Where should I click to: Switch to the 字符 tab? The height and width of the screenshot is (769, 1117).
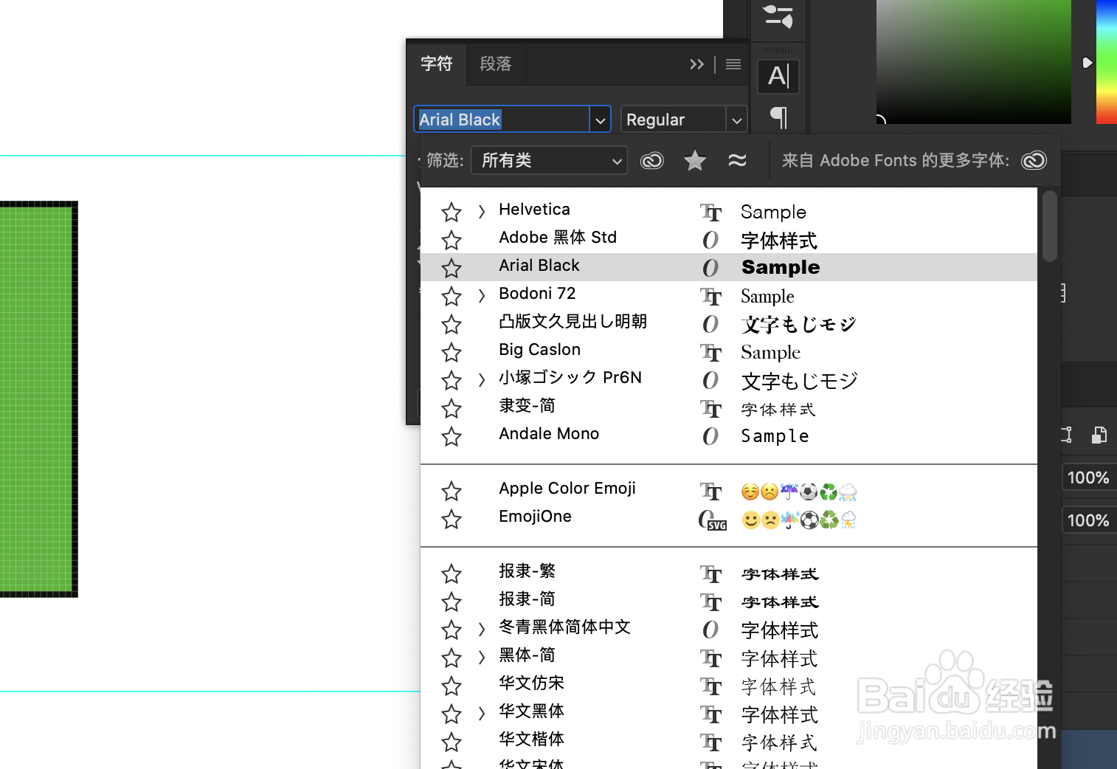[x=437, y=63]
